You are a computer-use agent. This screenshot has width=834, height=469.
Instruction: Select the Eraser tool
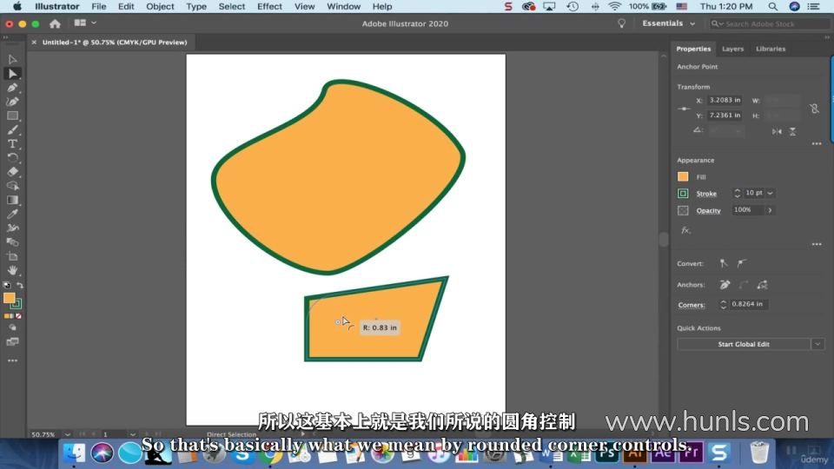coord(12,172)
